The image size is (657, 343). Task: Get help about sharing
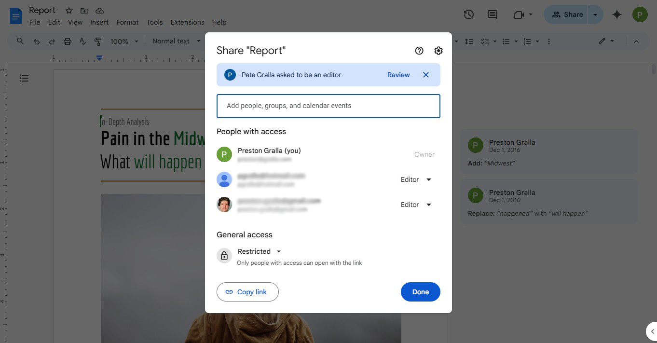pos(419,50)
